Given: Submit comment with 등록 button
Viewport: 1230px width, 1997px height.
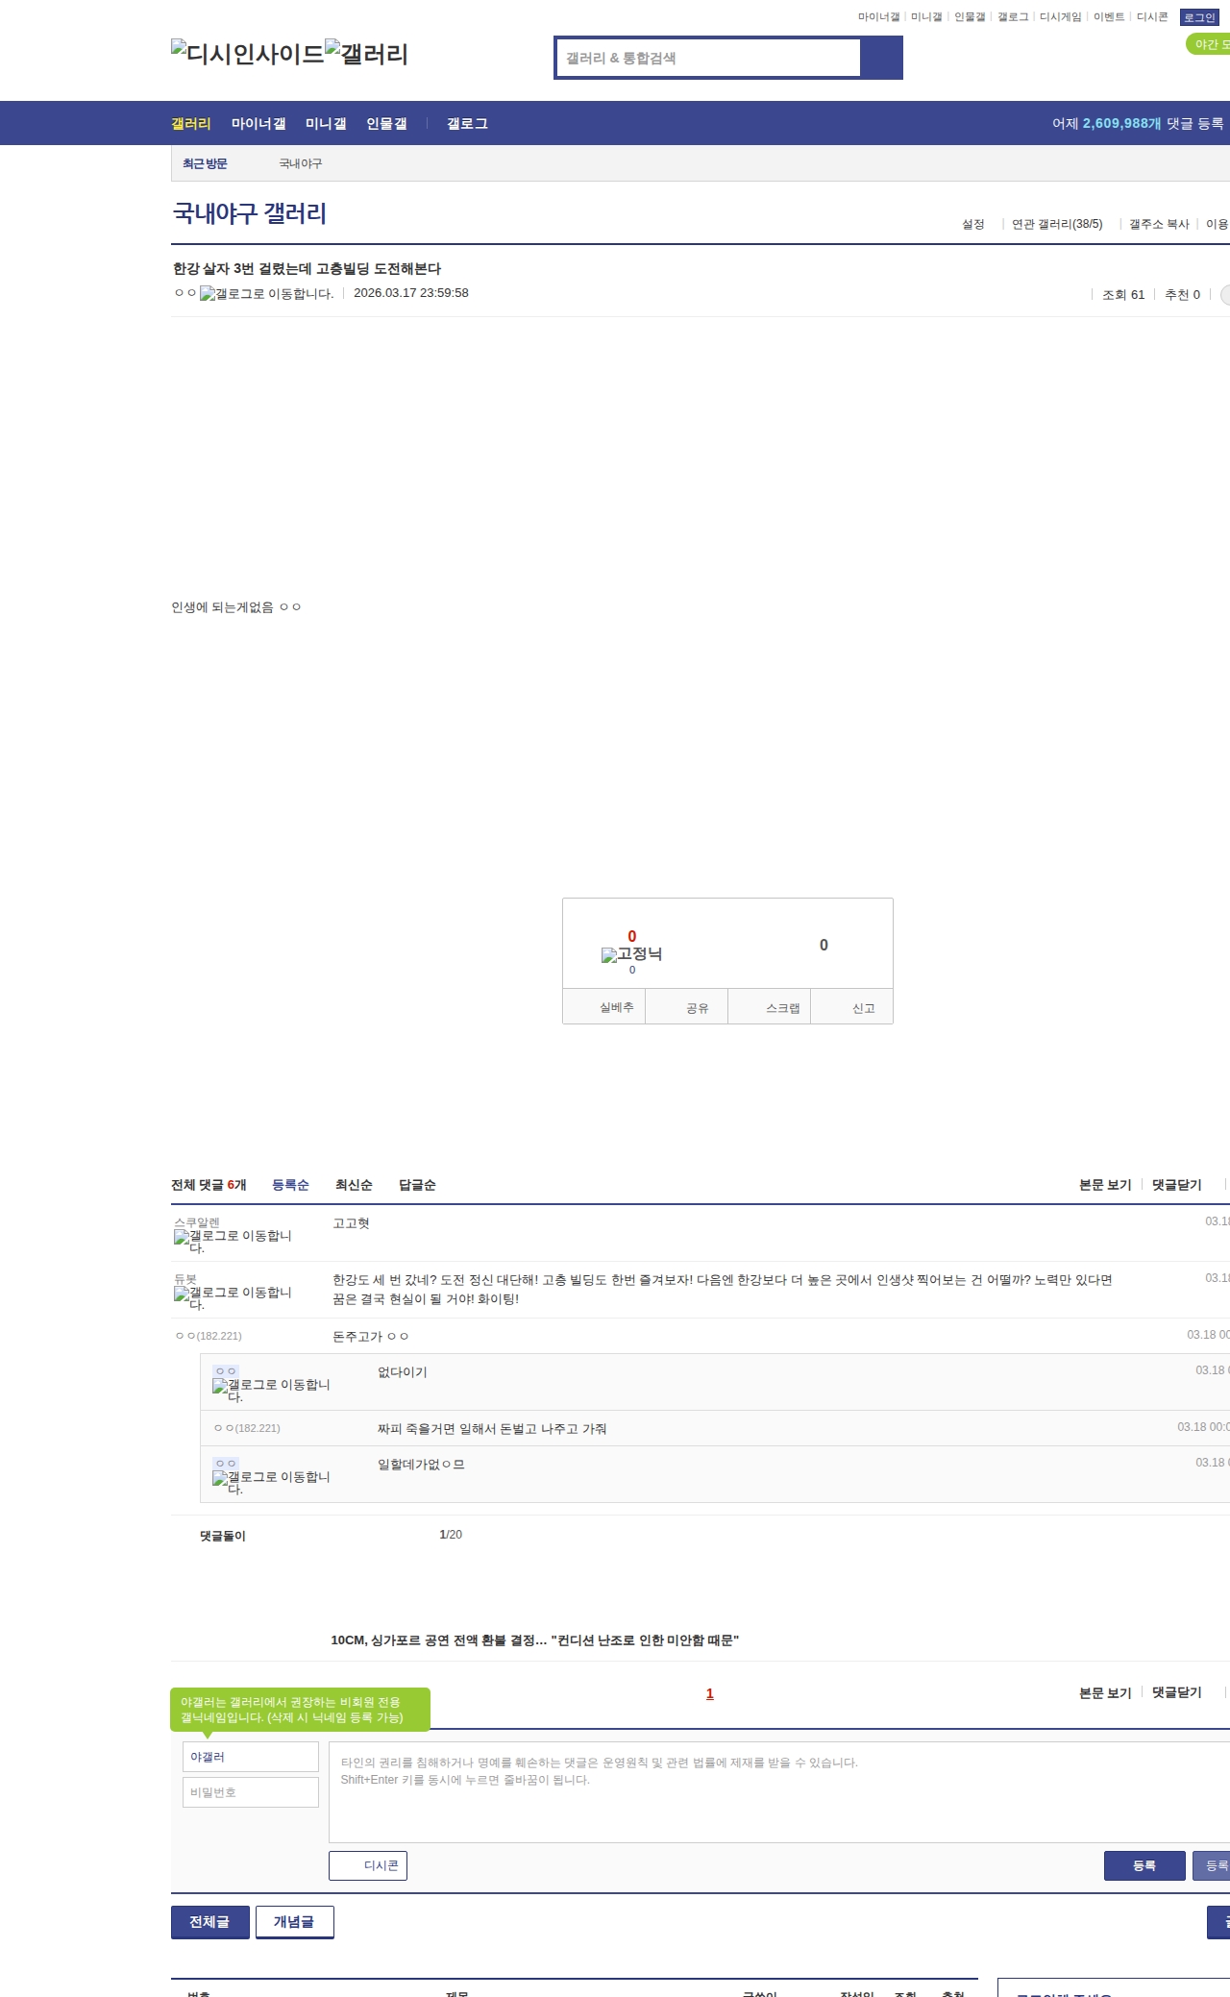Looking at the screenshot, I should pos(1144,1865).
